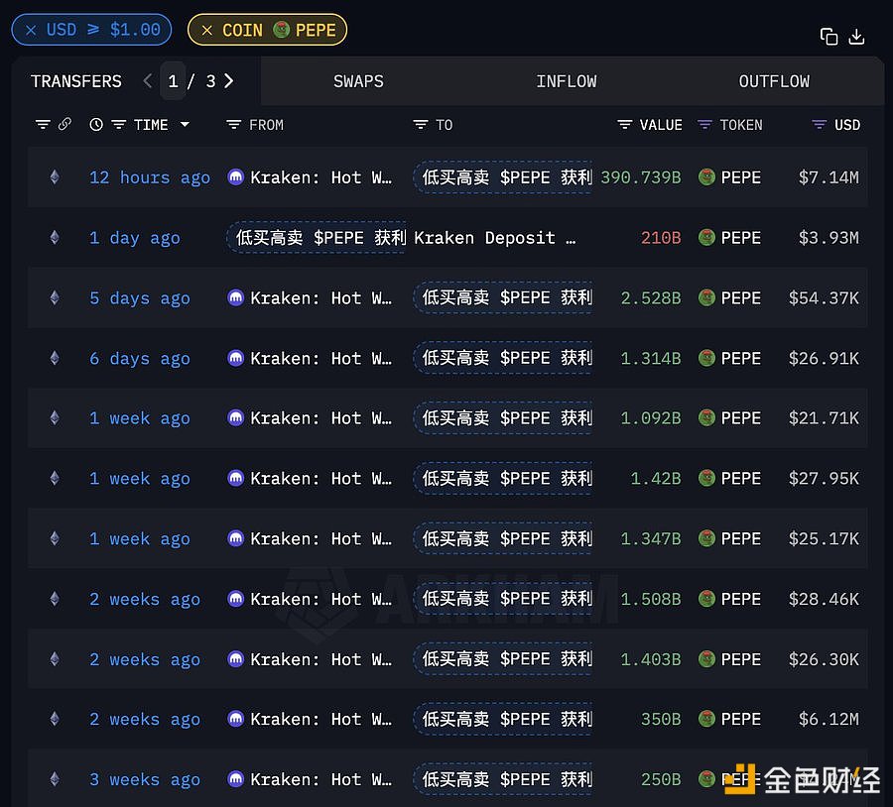Expand TIME sort dropdown arrow
The height and width of the screenshot is (807, 893).
click(185, 124)
